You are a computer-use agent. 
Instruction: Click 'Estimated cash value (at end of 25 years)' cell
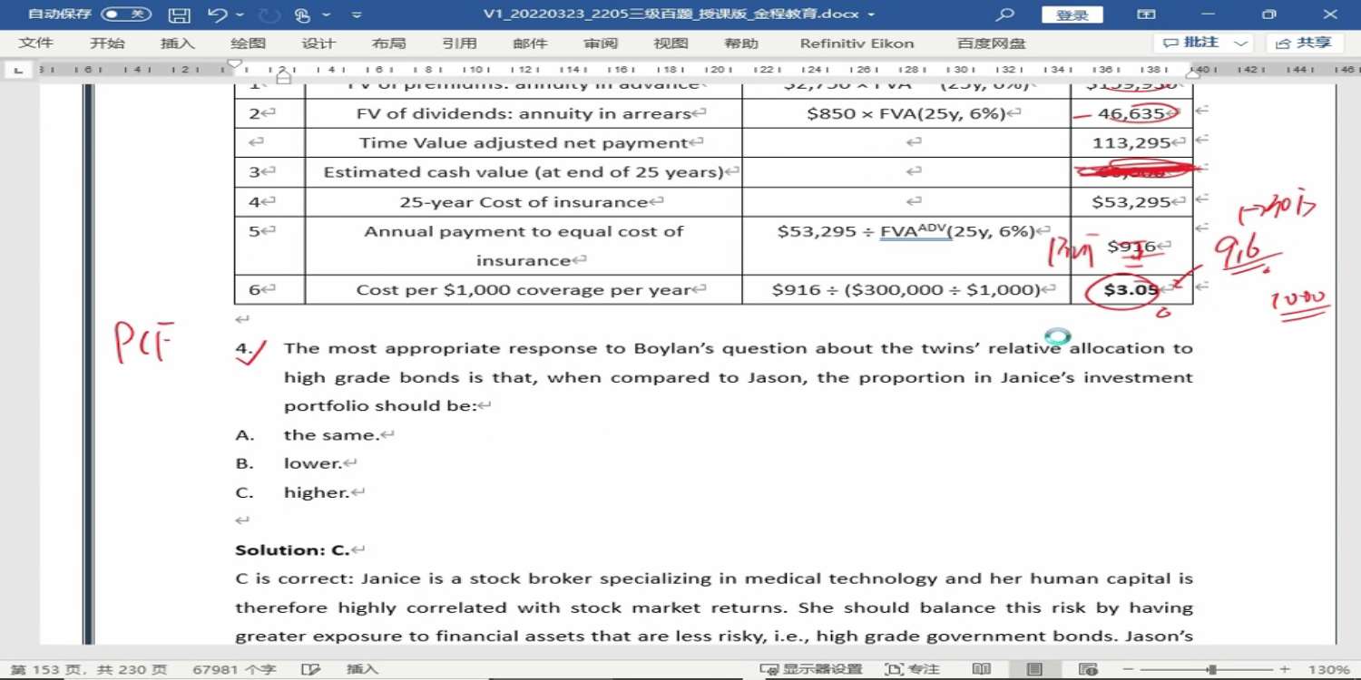(524, 172)
